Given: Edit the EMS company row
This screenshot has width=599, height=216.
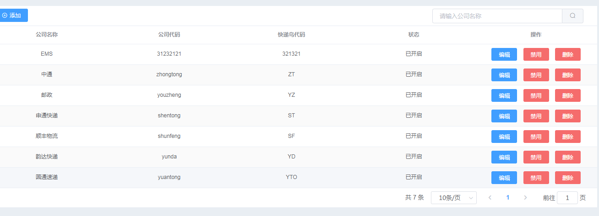Looking at the screenshot, I should point(504,54).
